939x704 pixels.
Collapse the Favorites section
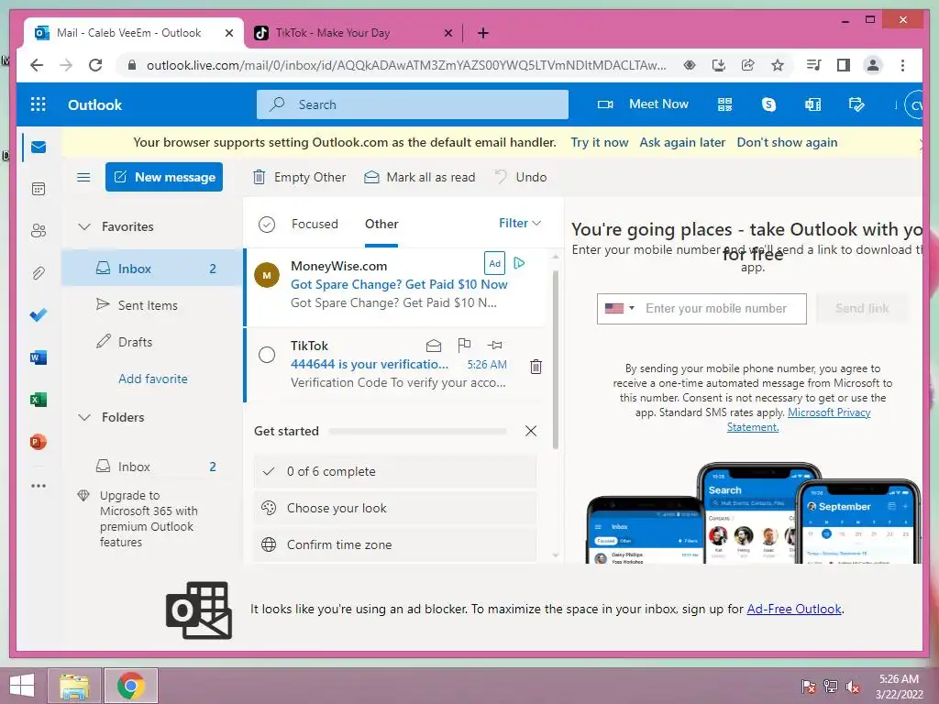tap(84, 227)
